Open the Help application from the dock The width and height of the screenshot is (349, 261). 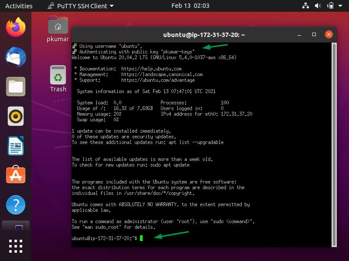15,204
